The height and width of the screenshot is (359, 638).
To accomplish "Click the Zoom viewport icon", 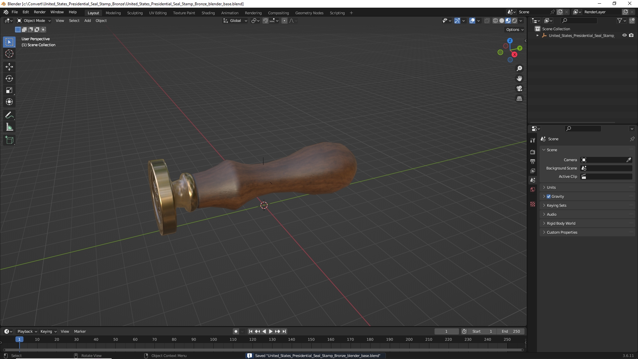I will 519,68.
